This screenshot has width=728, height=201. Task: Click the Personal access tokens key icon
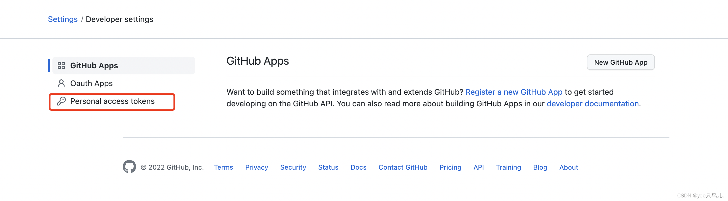pyautogui.click(x=61, y=101)
